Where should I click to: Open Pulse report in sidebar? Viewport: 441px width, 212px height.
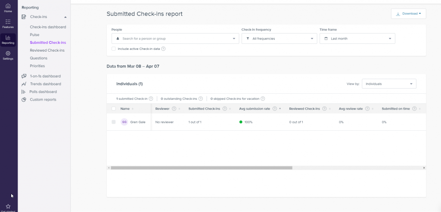(x=34, y=35)
